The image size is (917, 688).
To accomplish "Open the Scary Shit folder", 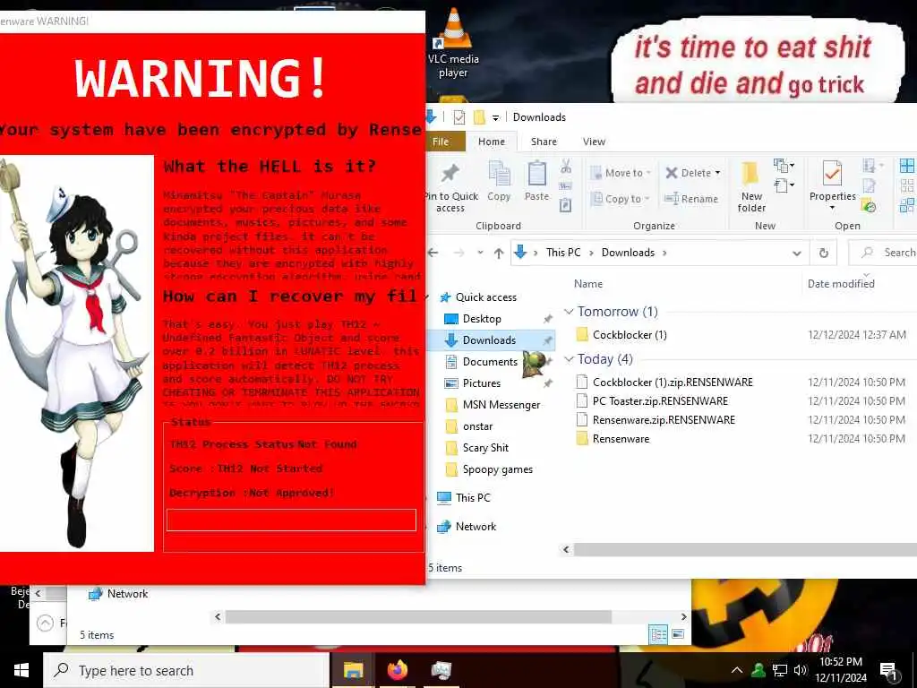I will click(x=485, y=448).
